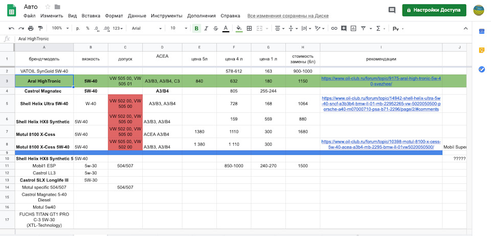Click the Redo arrow icon
The width and height of the screenshot is (491, 236).
tap(21, 29)
